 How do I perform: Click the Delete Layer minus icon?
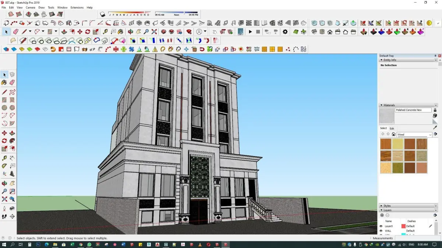tap(387, 215)
